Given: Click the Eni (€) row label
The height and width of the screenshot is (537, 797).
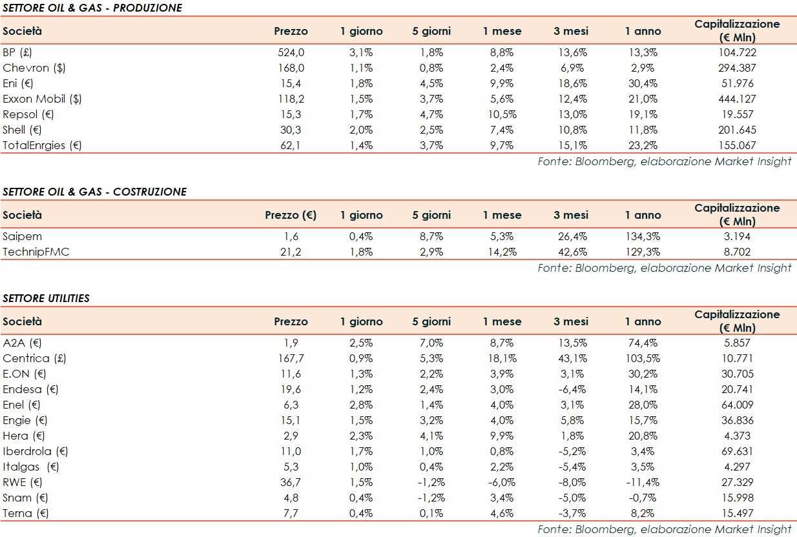Looking at the screenshot, I should (x=17, y=83).
